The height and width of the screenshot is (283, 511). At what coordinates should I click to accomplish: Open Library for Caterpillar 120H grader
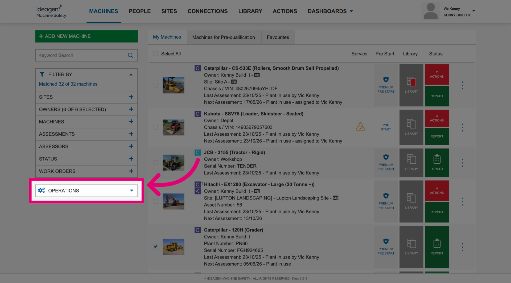coord(411,247)
